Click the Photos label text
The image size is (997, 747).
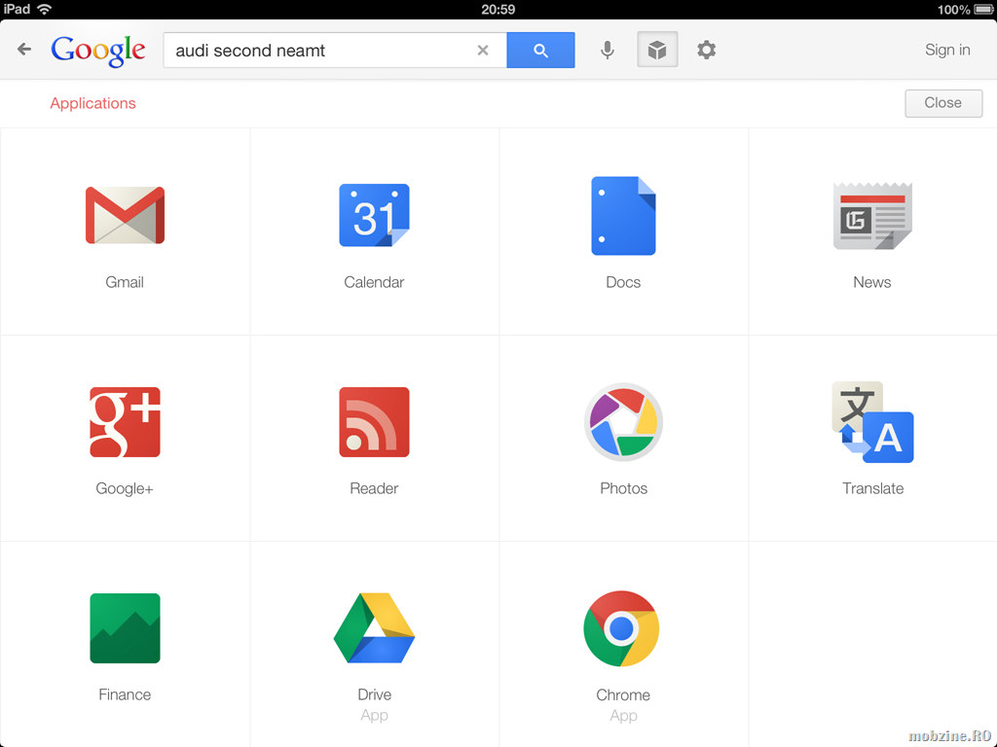pos(624,488)
